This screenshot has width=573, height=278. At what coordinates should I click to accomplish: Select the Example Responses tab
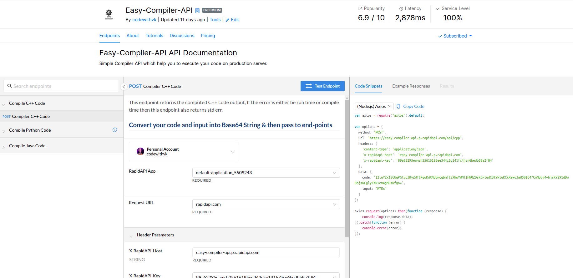(411, 86)
